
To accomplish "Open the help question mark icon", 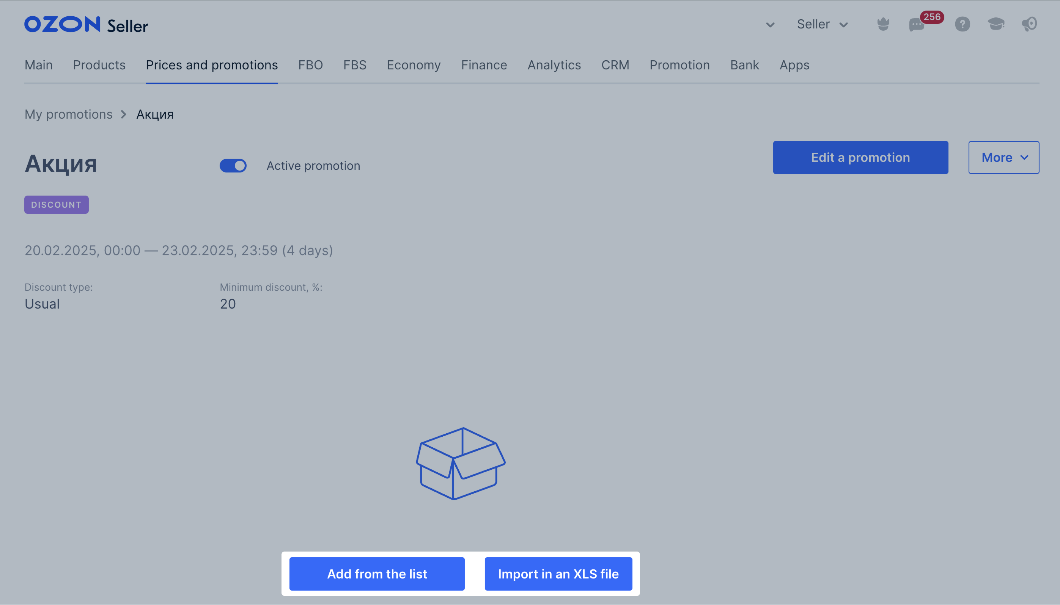I will (962, 24).
